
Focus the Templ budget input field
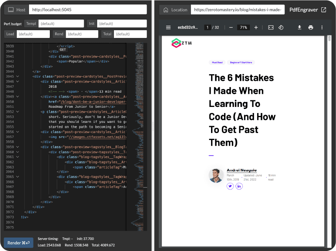pos(61,24)
